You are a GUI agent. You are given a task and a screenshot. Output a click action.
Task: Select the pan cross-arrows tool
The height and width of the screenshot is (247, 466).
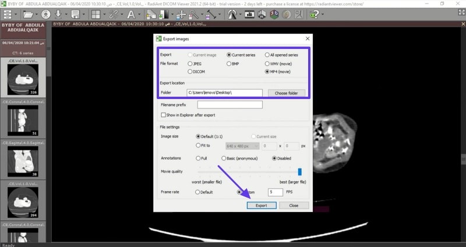coord(181,14)
